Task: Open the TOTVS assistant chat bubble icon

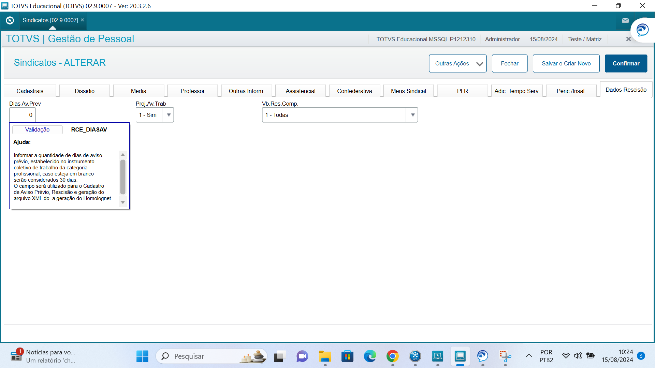Action: point(642,30)
